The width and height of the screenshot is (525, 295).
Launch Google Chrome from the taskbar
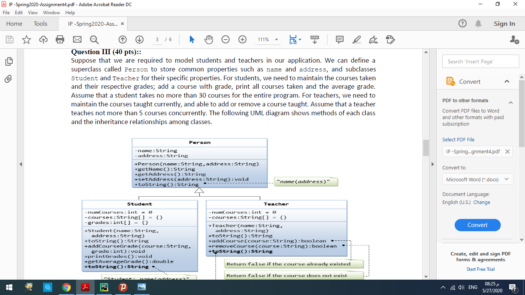[x=66, y=287]
